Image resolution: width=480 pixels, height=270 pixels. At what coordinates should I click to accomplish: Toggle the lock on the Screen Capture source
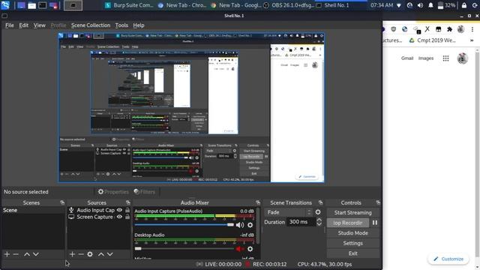point(127,217)
